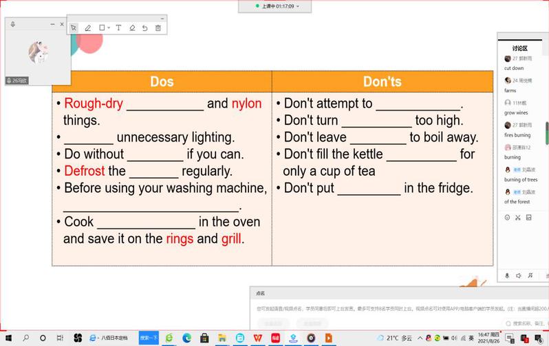Click the scissors icon in discussion panel
Viewport: 549px width, 346px height.
coord(518,218)
